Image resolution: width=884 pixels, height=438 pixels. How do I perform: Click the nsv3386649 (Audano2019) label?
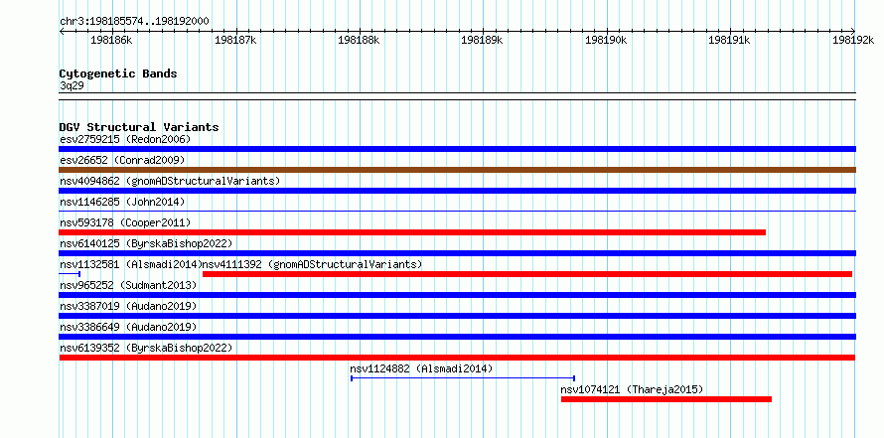pyautogui.click(x=128, y=327)
